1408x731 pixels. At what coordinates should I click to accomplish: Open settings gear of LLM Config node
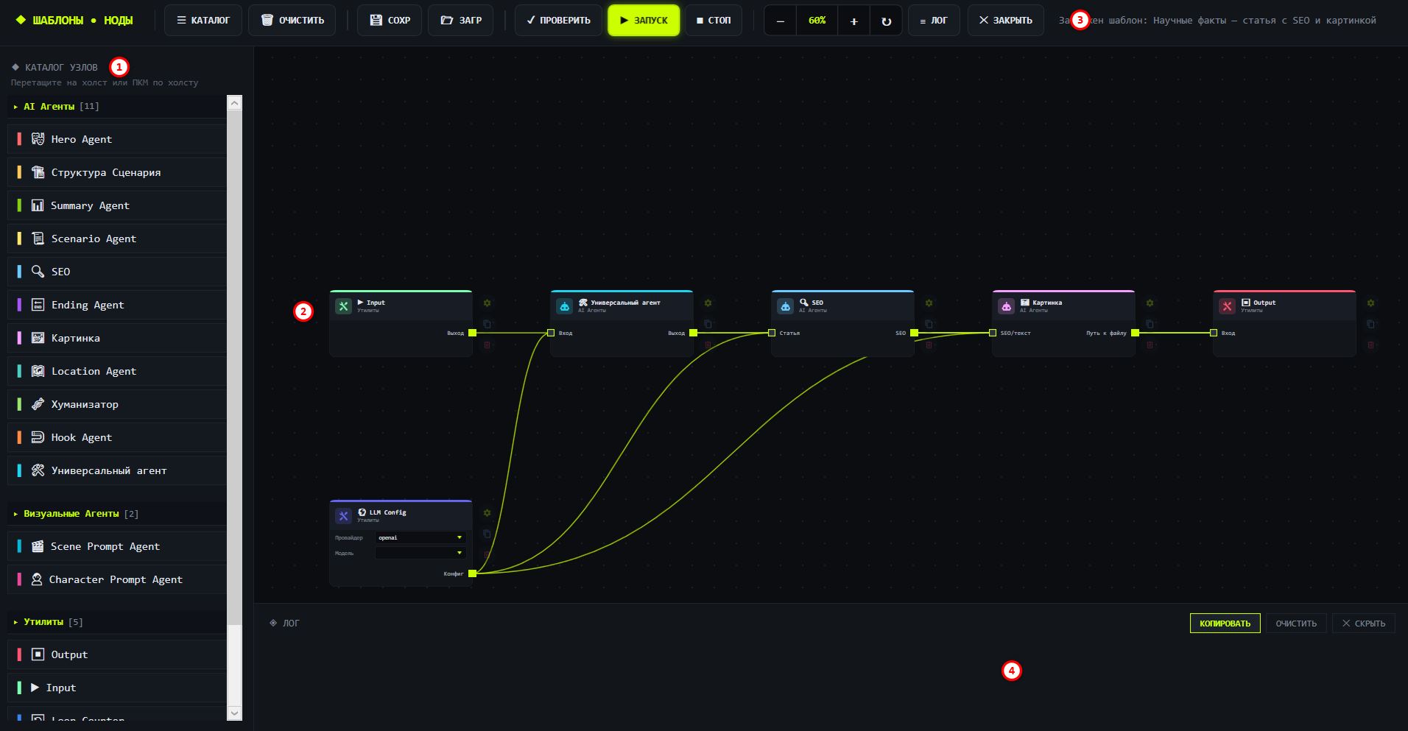pyautogui.click(x=487, y=513)
